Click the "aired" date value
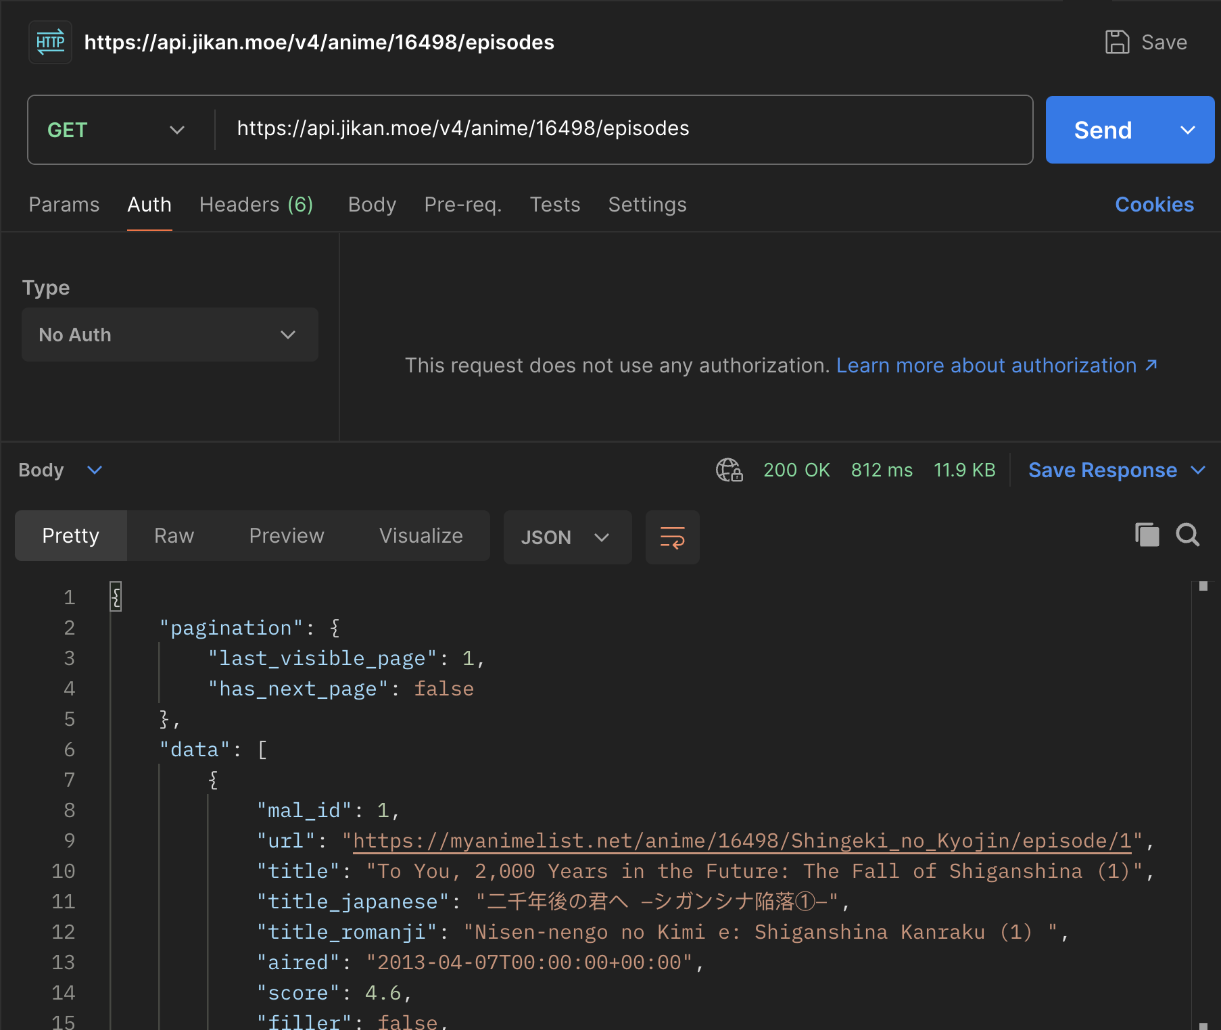 pyautogui.click(x=529, y=962)
